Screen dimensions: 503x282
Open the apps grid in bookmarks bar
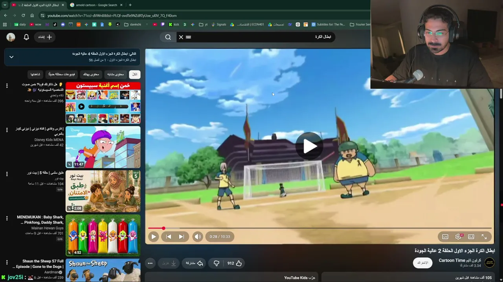point(5,24)
